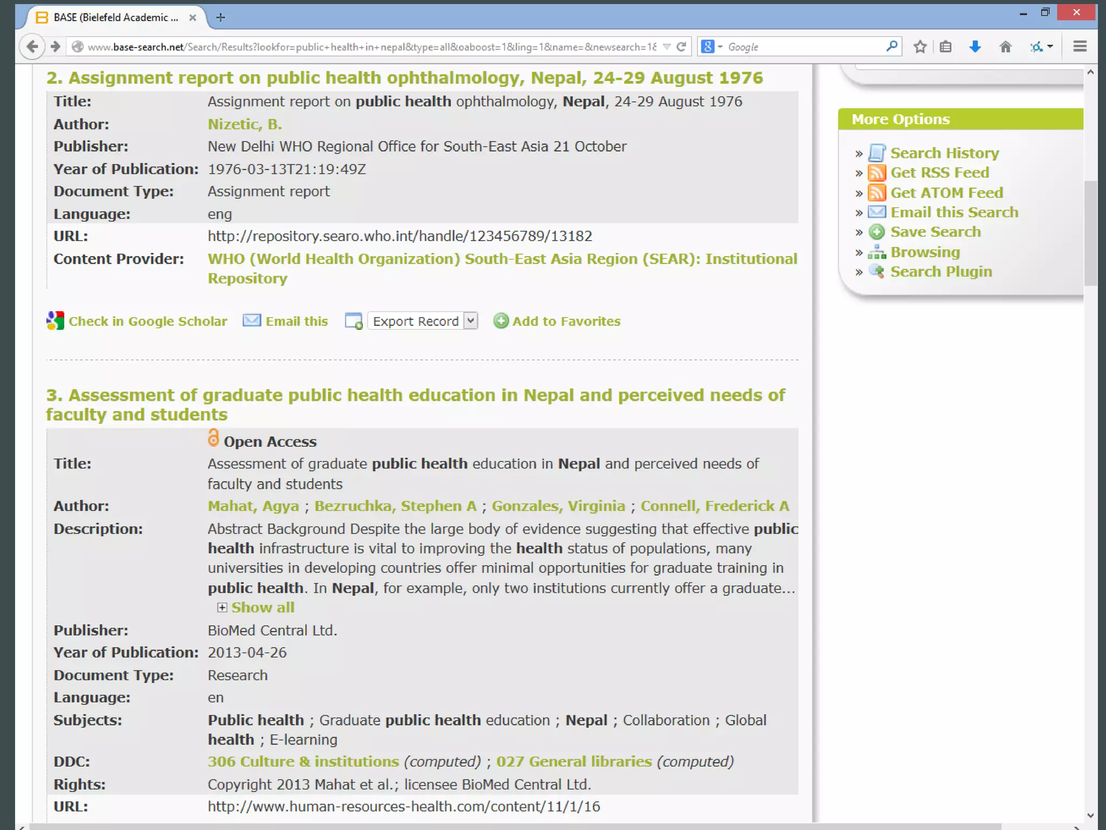The width and height of the screenshot is (1106, 830).
Task: Bookmark page with star icon
Action: pyautogui.click(x=920, y=47)
